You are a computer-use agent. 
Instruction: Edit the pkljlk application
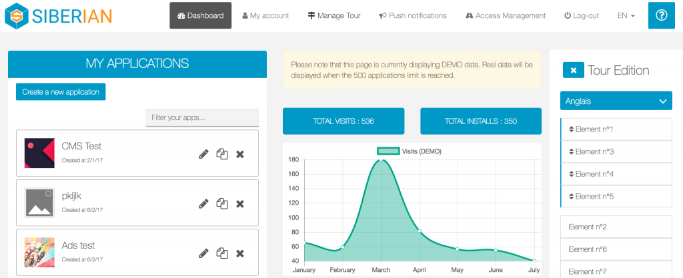204,203
